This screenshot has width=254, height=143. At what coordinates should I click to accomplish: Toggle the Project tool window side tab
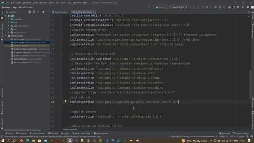click(x=2, y=15)
